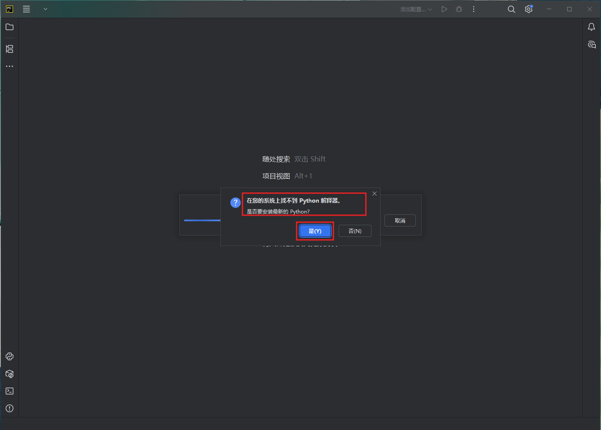Screen dimensions: 601x430
Task: Open IDE settings gear icon
Action: (529, 9)
